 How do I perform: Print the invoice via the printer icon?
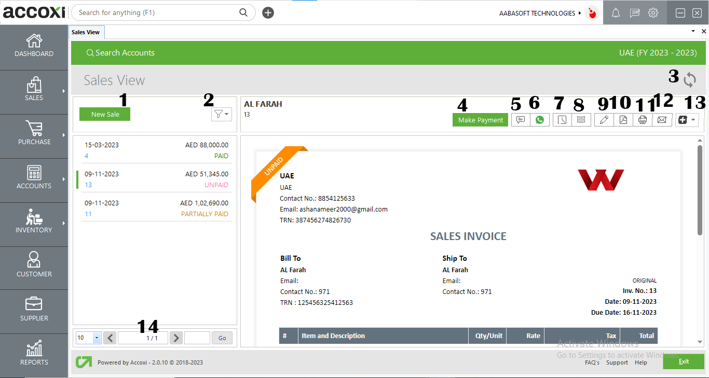(643, 120)
